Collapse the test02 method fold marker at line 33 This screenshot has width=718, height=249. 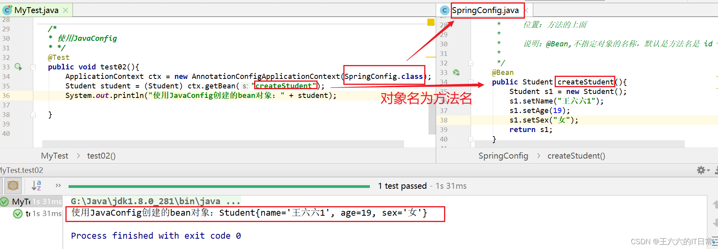point(33,67)
